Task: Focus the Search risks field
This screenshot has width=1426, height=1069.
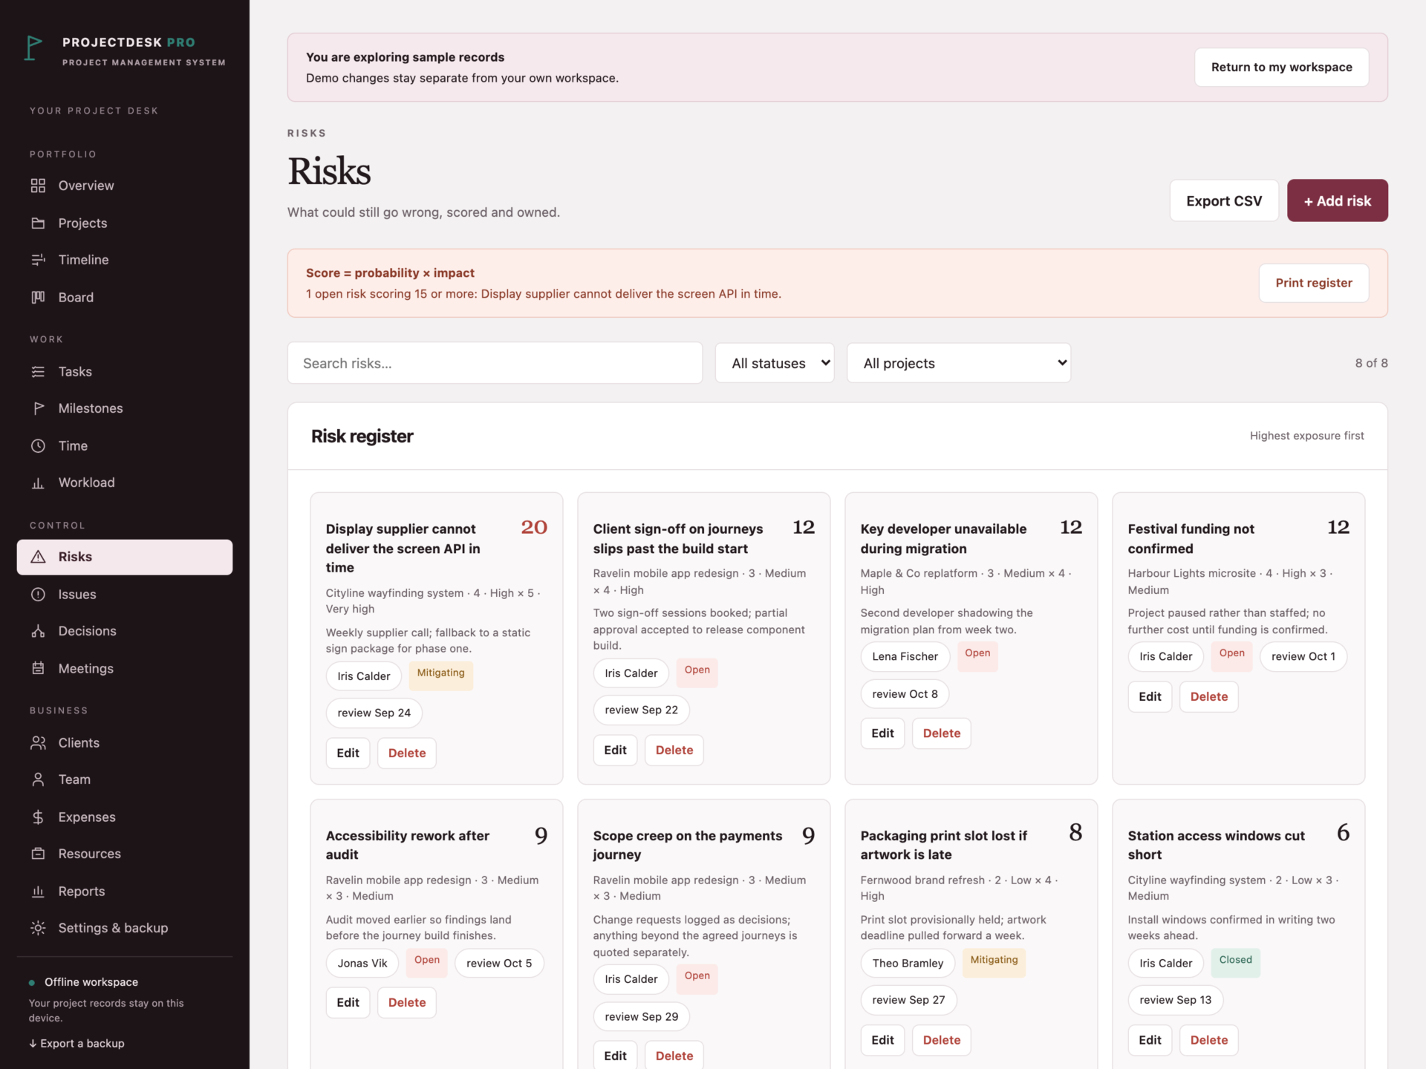Action: (x=495, y=363)
